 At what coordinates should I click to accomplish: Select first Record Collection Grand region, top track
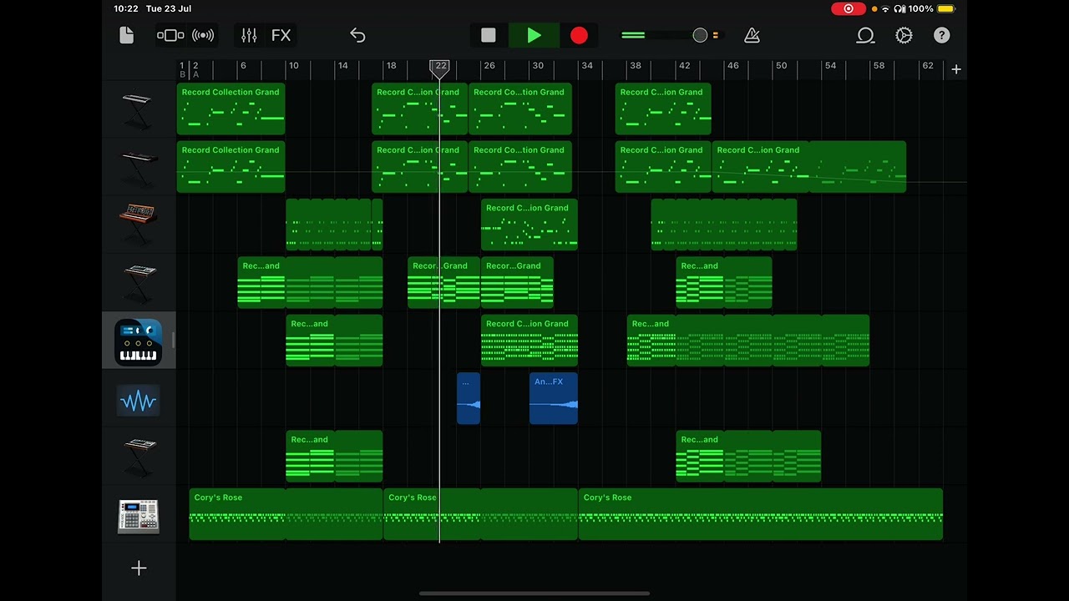click(231, 109)
